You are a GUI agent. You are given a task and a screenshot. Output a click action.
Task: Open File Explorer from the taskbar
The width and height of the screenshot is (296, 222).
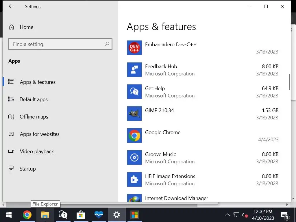point(45,215)
